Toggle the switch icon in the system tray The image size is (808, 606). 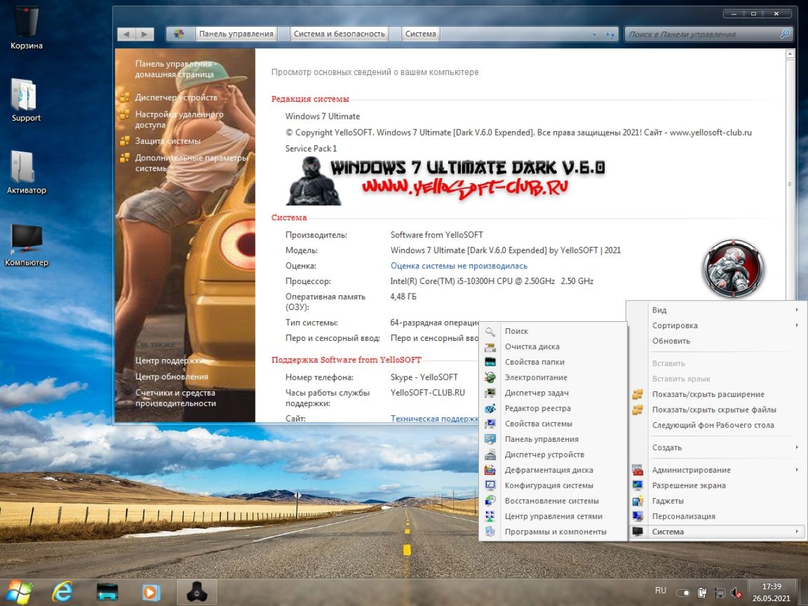tap(683, 593)
